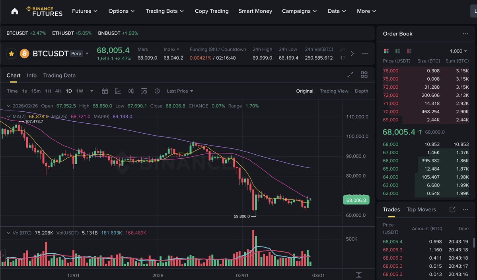
Task: Switch to Trading View chart
Action: point(334,91)
